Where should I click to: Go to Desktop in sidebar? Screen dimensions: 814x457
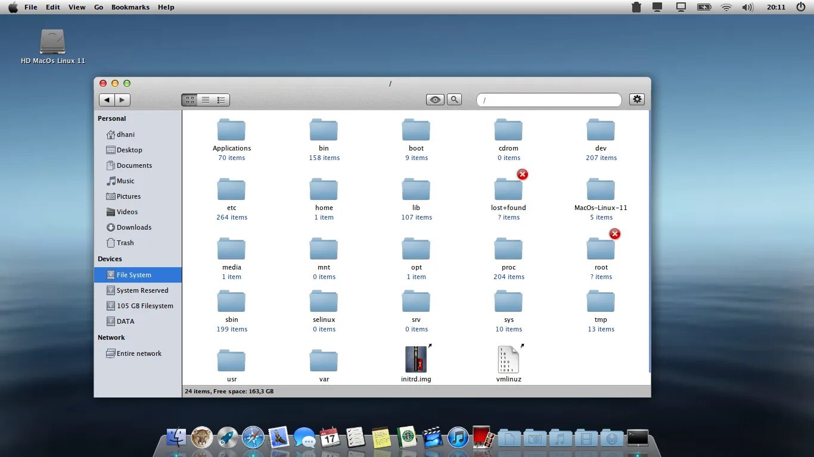[x=124, y=150]
